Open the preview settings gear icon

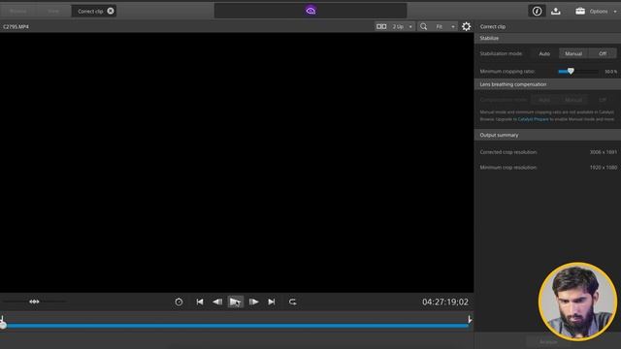point(466,26)
